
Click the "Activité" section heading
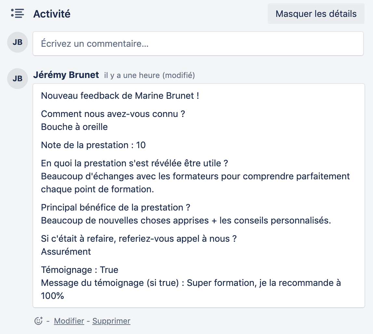coord(52,14)
